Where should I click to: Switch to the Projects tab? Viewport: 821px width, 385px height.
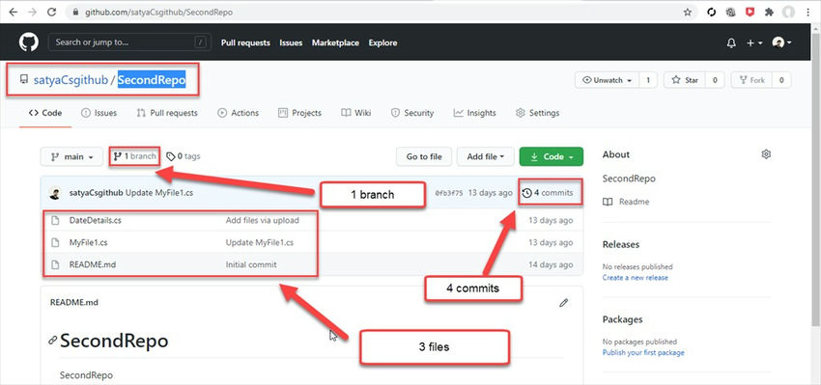(x=299, y=113)
